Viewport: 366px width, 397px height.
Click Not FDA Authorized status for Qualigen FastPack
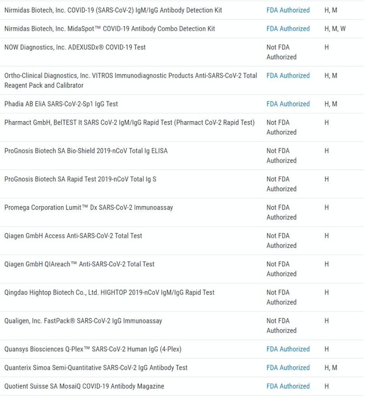[x=281, y=326]
